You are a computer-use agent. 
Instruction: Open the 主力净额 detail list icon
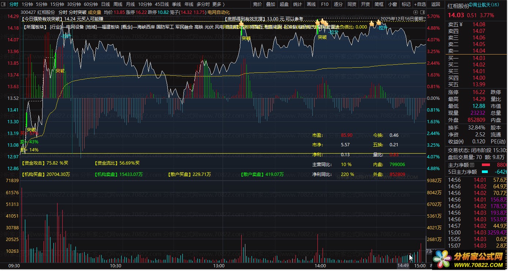coord(472,165)
